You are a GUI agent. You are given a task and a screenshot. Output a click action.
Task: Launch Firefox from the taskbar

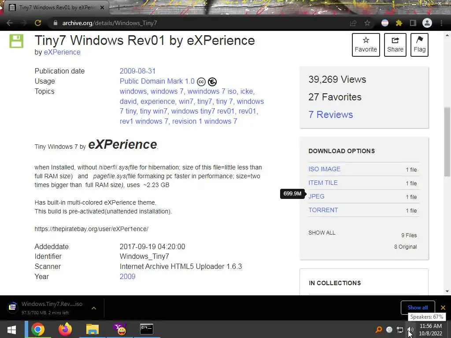click(65, 329)
